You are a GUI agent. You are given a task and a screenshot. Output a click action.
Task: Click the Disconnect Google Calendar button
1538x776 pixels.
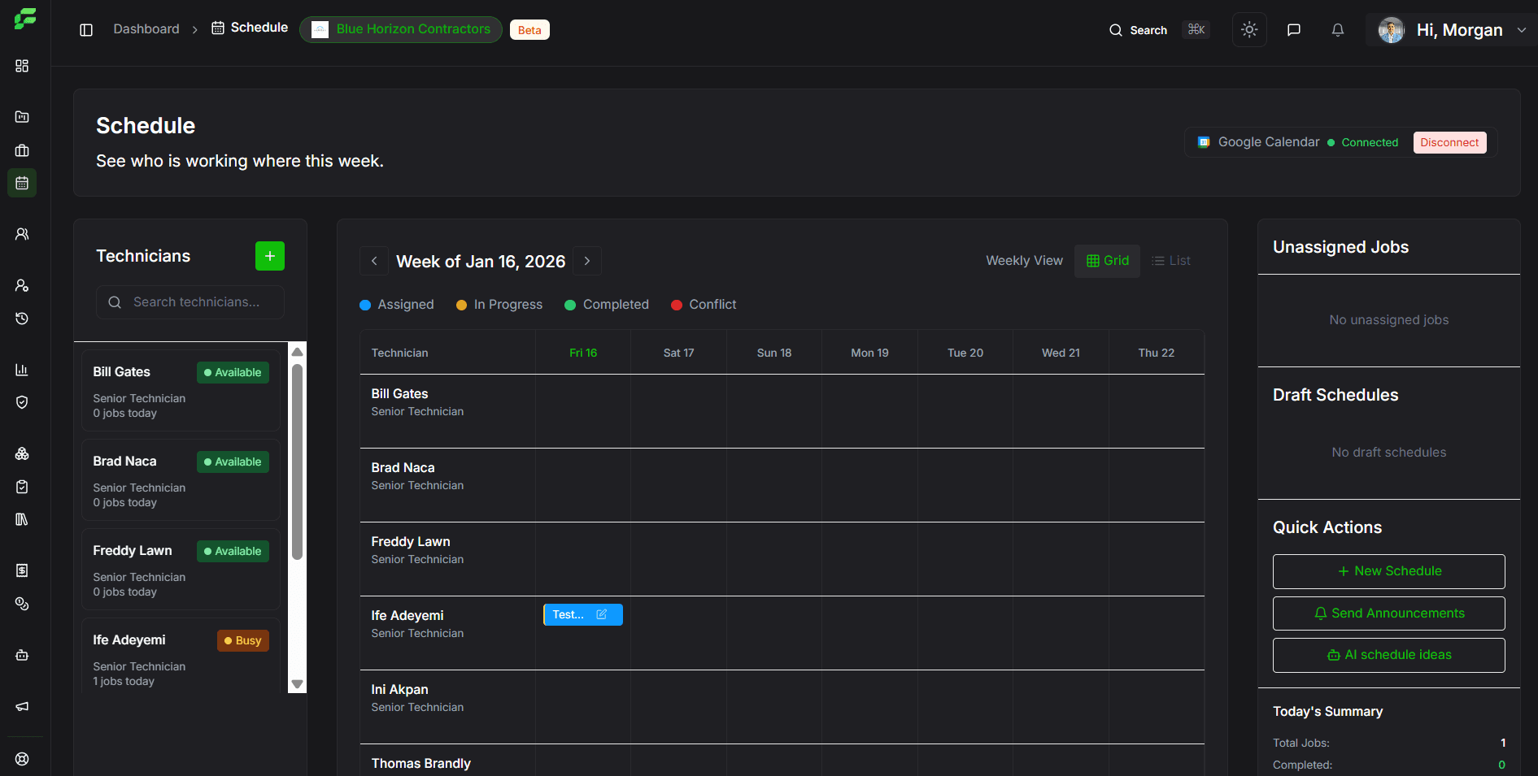(x=1449, y=142)
